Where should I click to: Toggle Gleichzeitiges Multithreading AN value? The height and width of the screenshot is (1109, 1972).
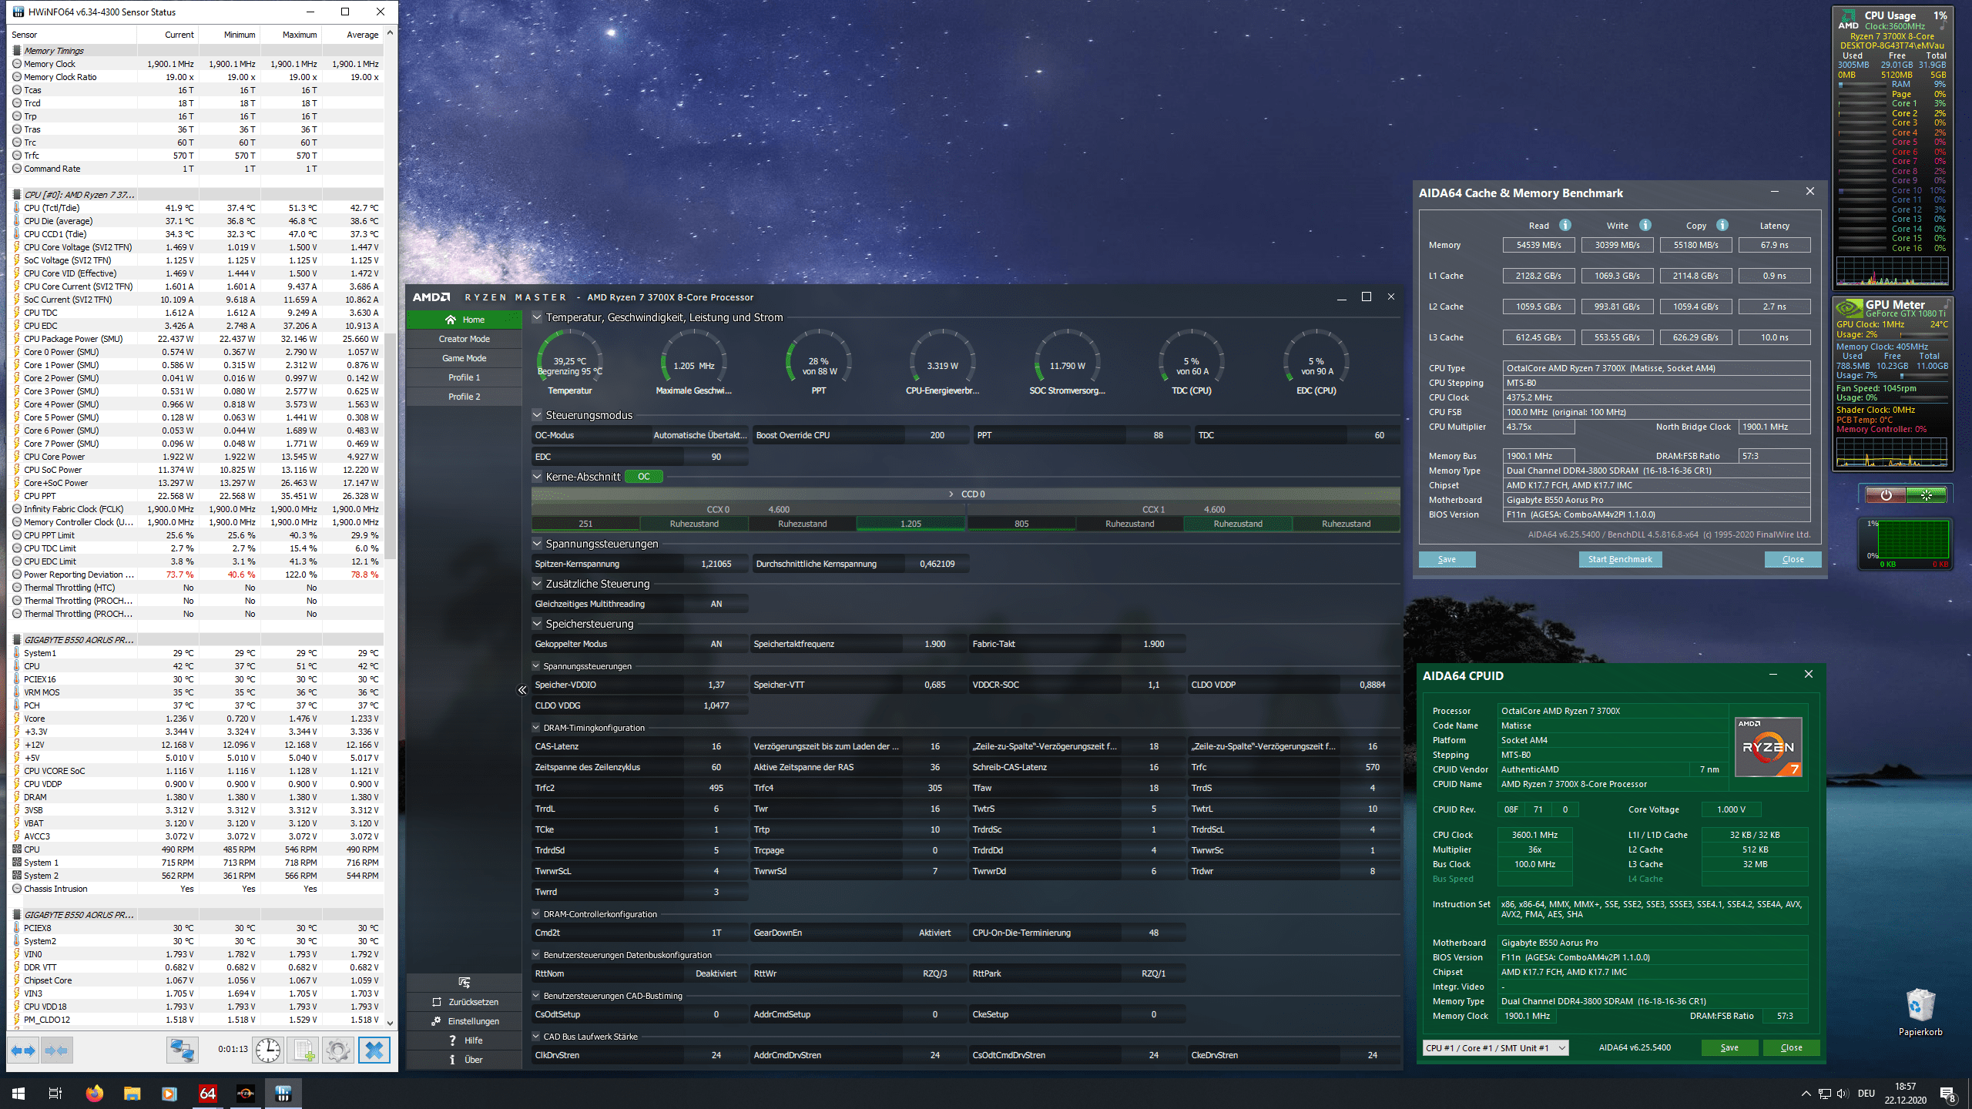coord(716,604)
